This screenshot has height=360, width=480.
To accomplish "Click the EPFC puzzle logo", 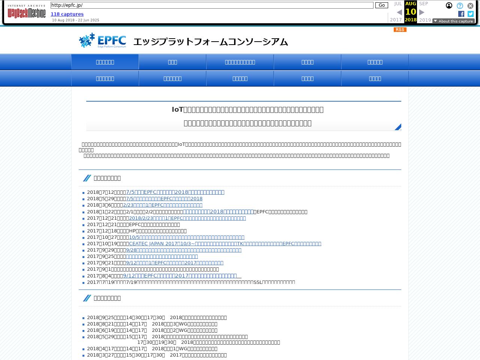I will click(x=102, y=40).
